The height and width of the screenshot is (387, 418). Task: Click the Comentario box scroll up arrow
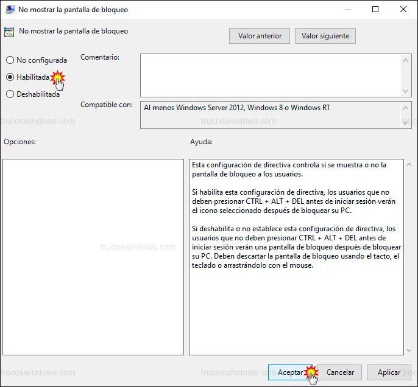tap(406, 59)
